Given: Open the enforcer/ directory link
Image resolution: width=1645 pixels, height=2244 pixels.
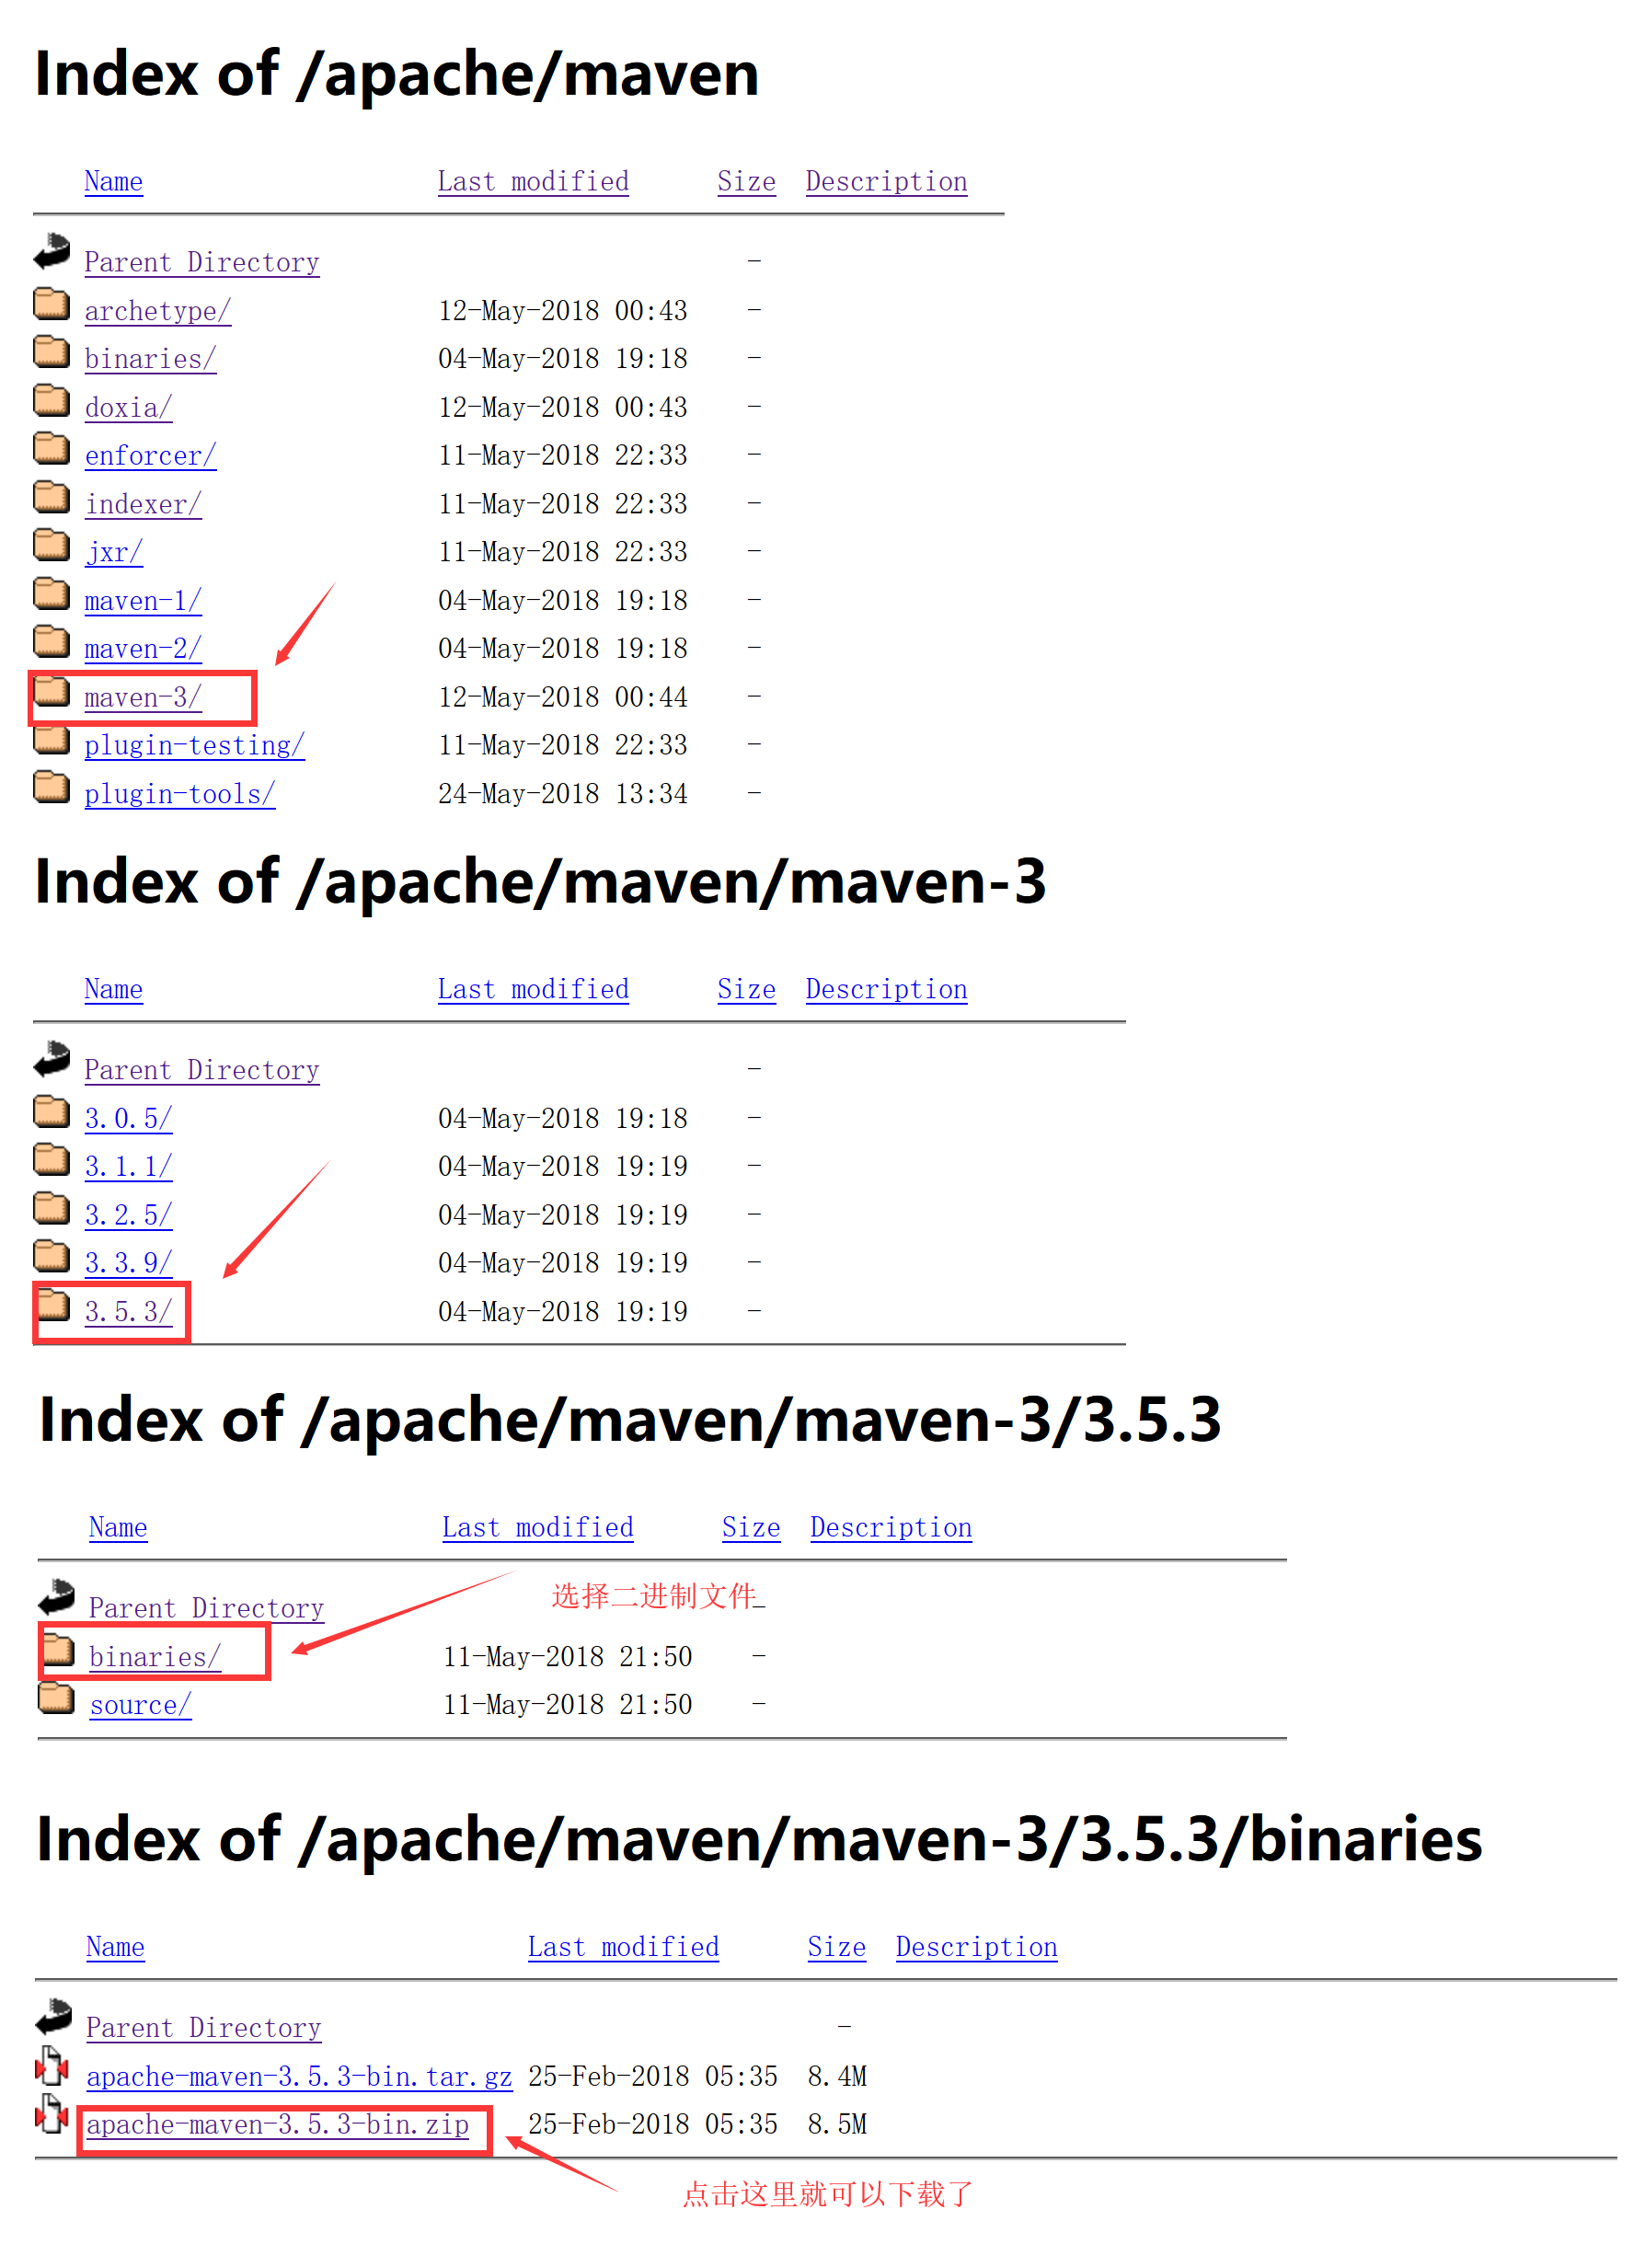Looking at the screenshot, I should (149, 456).
